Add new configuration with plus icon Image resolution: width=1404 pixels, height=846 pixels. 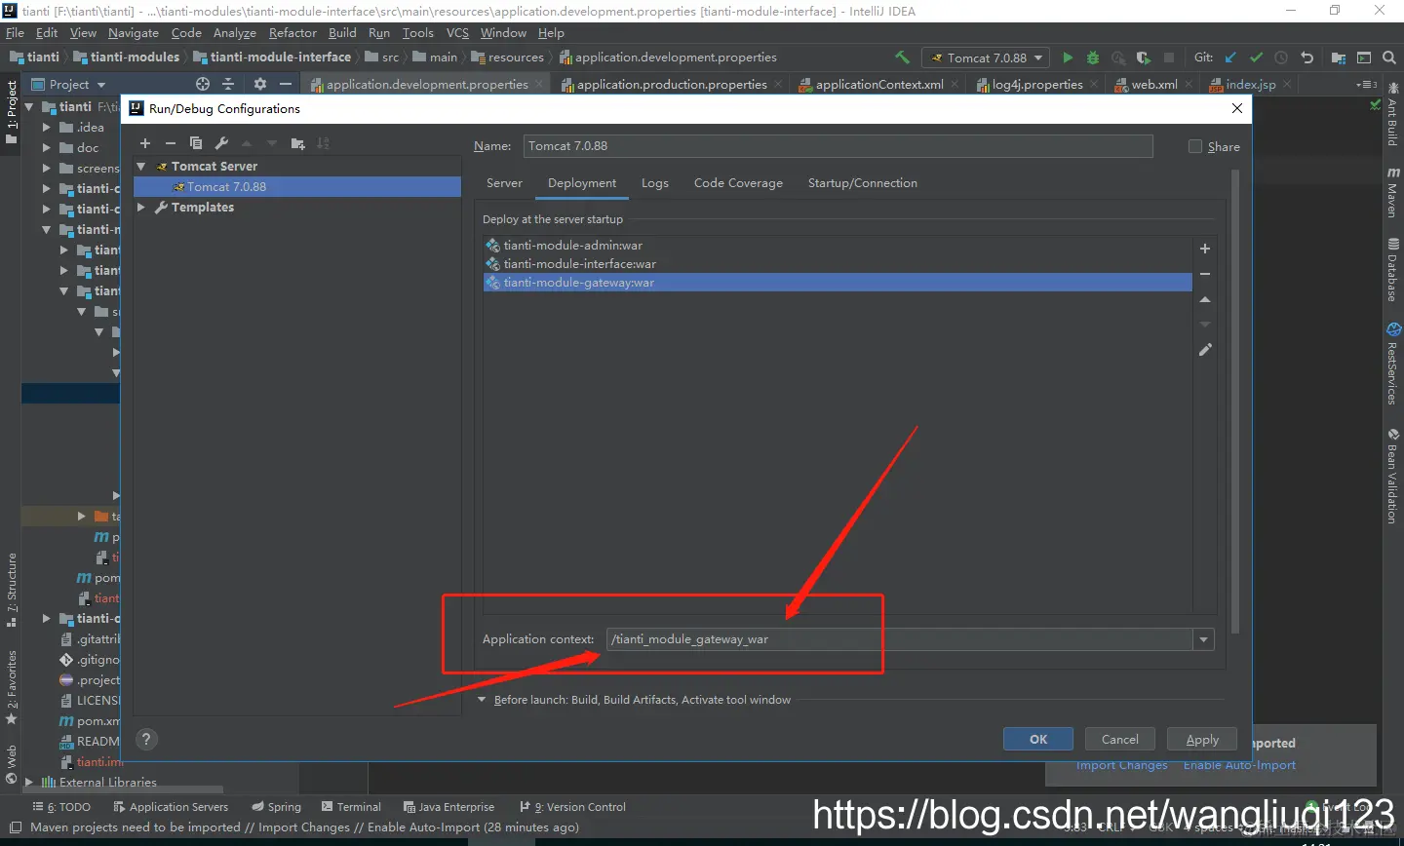tap(145, 143)
